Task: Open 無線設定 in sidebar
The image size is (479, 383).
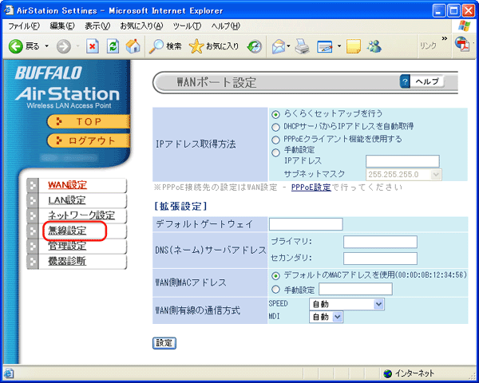Action: coord(68,231)
